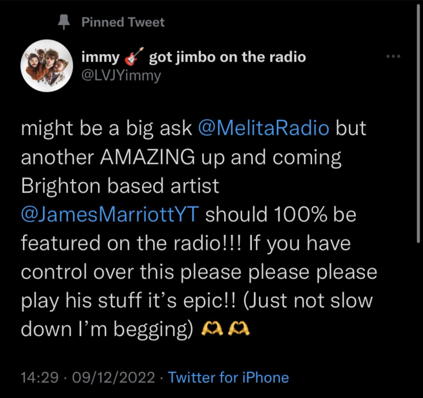Open the @JamesMarriottYT mention

pos(110,215)
